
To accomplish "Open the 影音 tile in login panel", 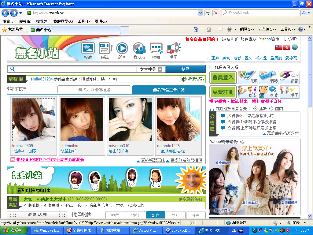I will pyautogui.click(x=290, y=77).
